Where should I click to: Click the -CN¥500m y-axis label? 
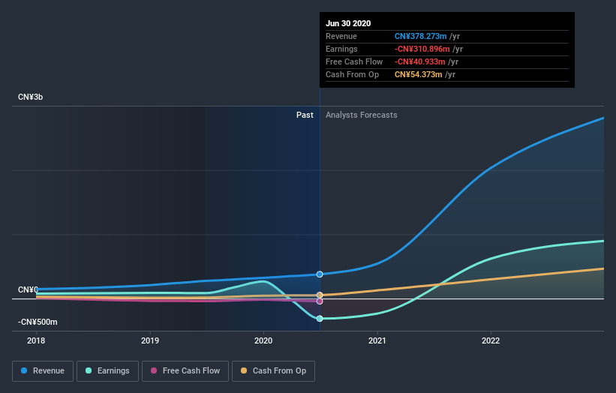click(x=38, y=322)
